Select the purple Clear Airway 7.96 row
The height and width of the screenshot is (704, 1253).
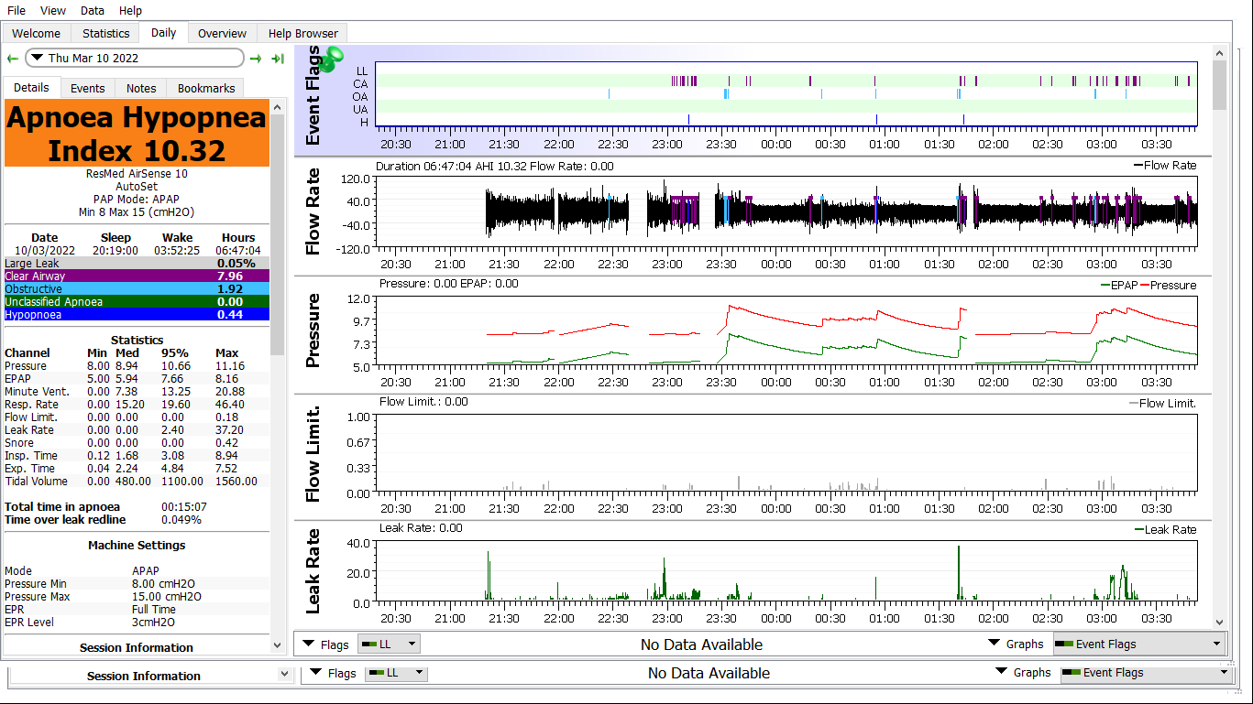137,276
